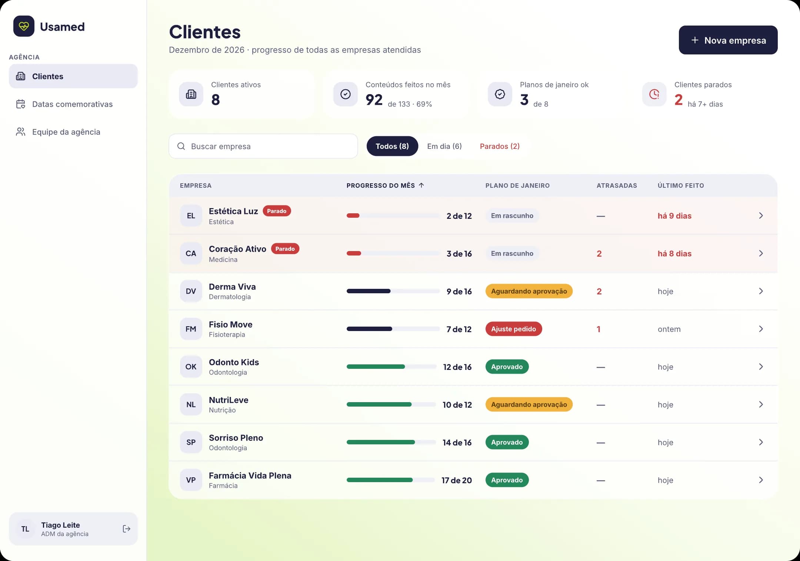The height and width of the screenshot is (561, 800).
Task: Click the NL avatar of NutriLeve
Action: point(191,405)
